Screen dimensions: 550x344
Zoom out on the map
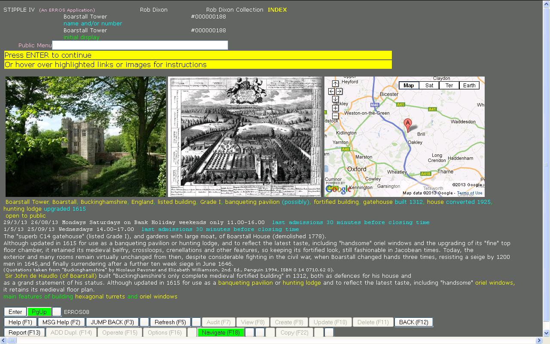(335, 116)
